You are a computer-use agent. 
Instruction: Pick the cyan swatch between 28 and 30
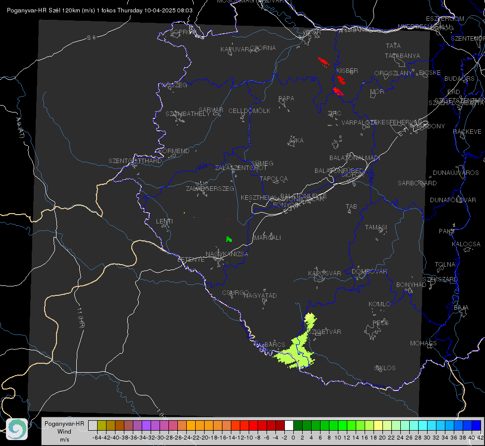click(423, 425)
